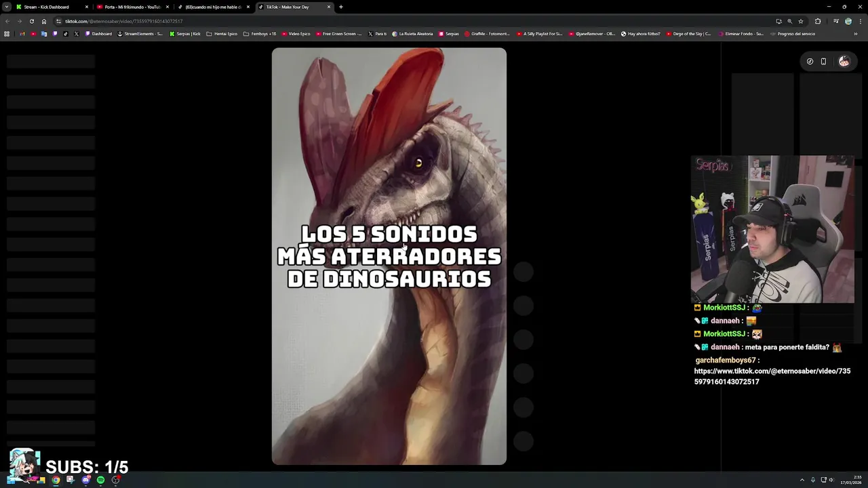Open the X (Twitter) bookmark icon
Image resolution: width=868 pixels, height=488 pixels.
[77, 34]
